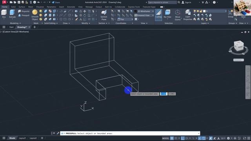Open the Smooth Object mesh tool
The height and width of the screenshot is (141, 251).
pos(35,15)
